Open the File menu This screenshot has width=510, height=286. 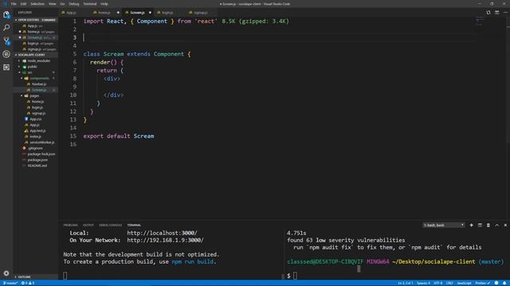(x=14, y=4)
